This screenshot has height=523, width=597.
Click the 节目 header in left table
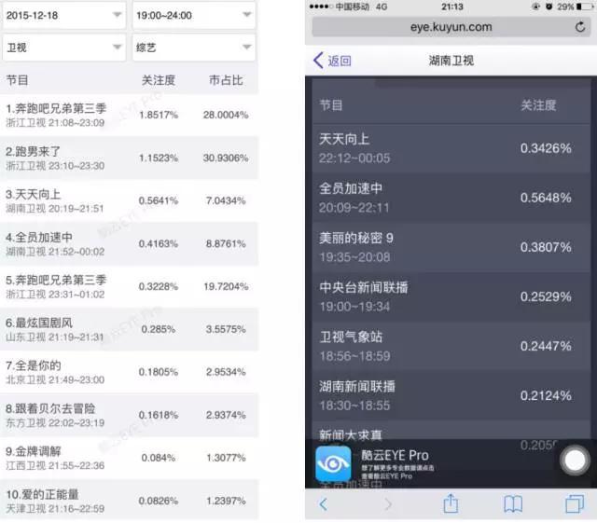17,80
